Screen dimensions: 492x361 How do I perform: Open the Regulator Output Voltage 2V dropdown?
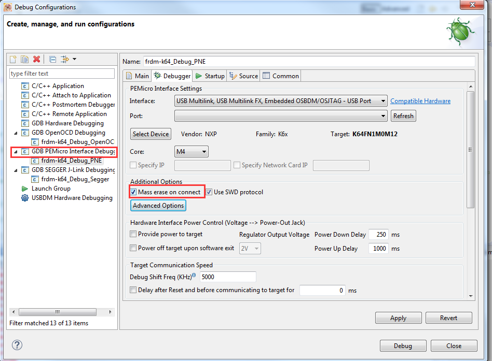point(250,248)
